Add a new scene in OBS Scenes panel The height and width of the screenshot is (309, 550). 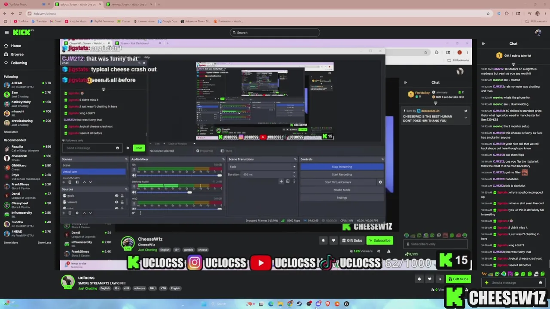pos(64,182)
